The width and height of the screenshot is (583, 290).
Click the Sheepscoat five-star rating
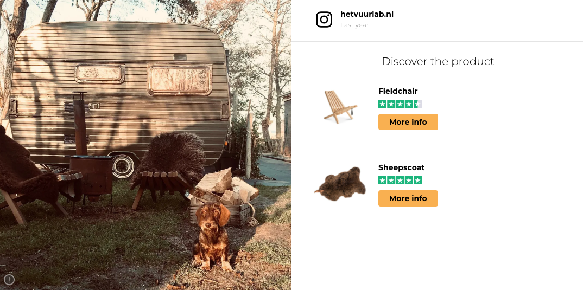[x=400, y=181]
